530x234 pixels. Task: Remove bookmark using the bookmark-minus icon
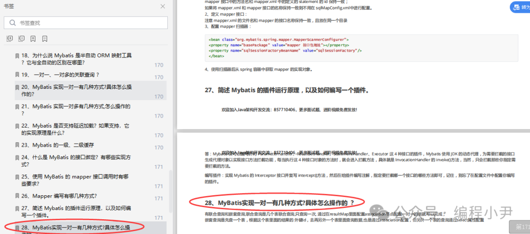coord(45,39)
